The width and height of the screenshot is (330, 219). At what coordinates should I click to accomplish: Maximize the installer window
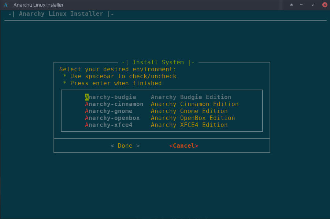tap(313, 5)
